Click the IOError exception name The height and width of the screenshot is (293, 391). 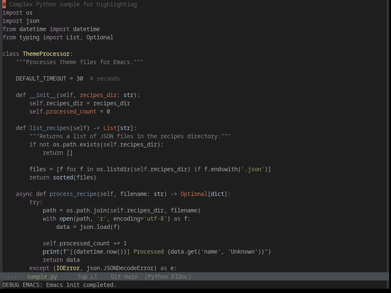[68, 268]
